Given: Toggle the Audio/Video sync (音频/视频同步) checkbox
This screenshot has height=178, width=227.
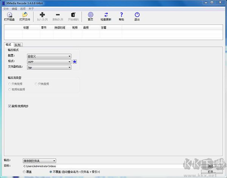Looking at the screenshot, I should (x=9, y=106).
